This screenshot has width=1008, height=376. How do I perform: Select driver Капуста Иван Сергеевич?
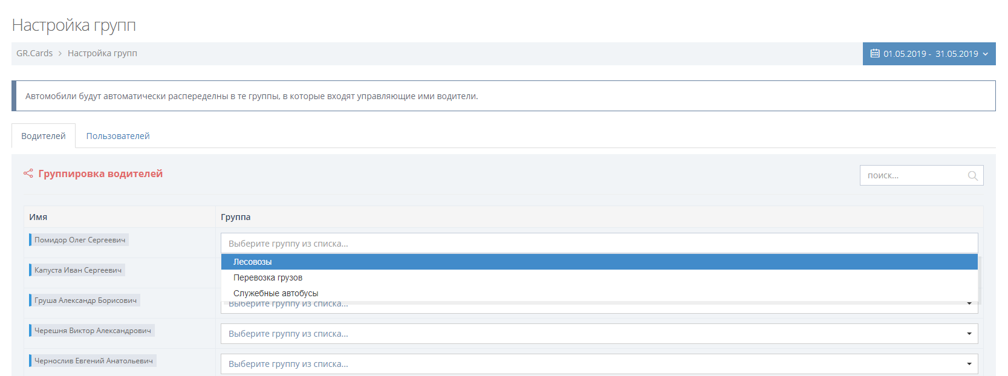tap(77, 270)
